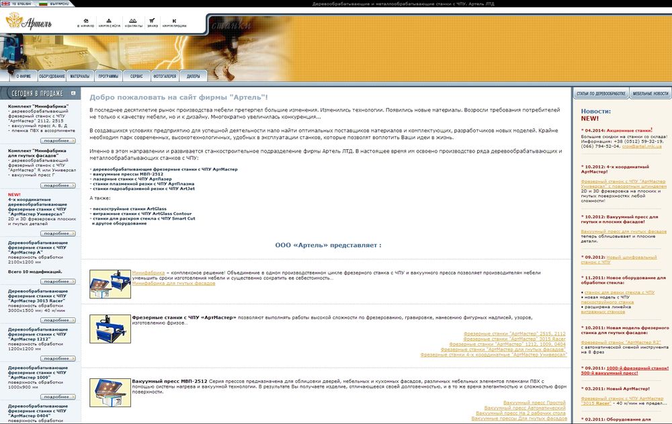Image resolution: width=672 pixels, height=424 pixels.
Task: Switch to 'Статьи по деревообработке' tab
Action: coord(601,93)
